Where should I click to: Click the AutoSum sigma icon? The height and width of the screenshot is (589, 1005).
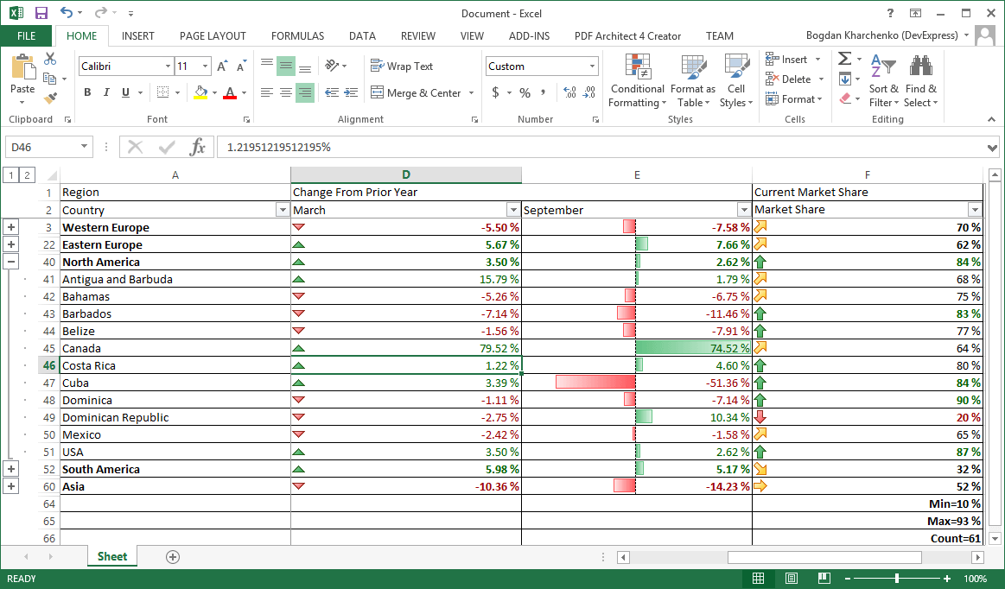[x=844, y=59]
